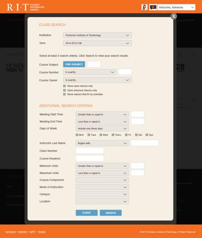The height and width of the screenshot is (238, 202).
Task: Tick the Thurs checkbox
Action: pos(113,135)
